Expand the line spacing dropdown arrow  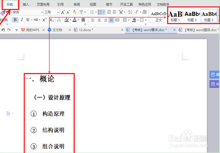tap(129, 20)
